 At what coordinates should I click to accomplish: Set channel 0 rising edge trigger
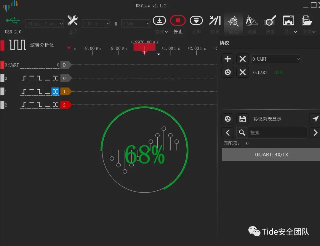click(x=24, y=78)
